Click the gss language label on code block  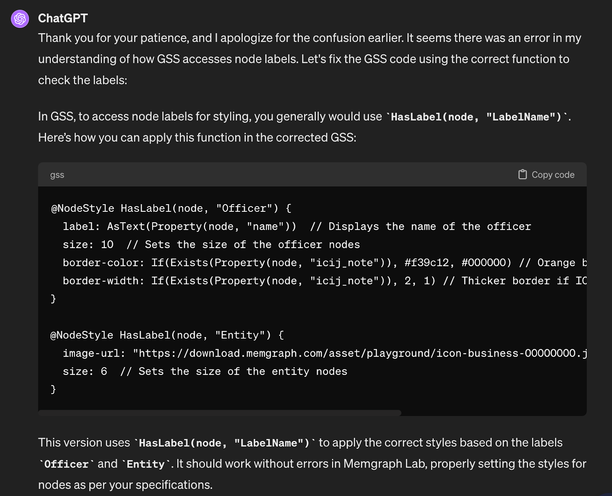point(57,175)
